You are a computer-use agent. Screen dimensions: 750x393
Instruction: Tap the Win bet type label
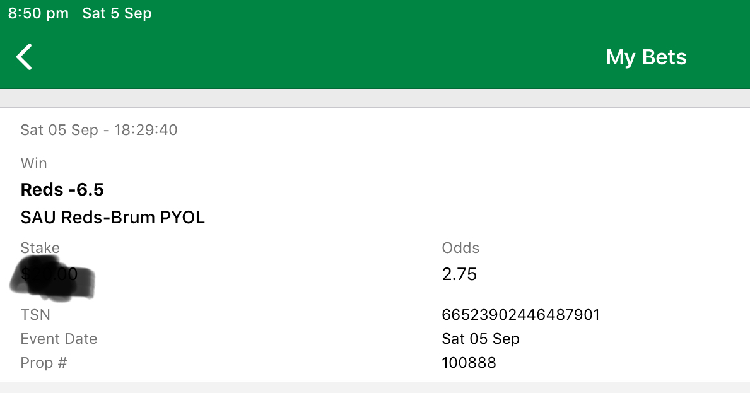(x=33, y=163)
